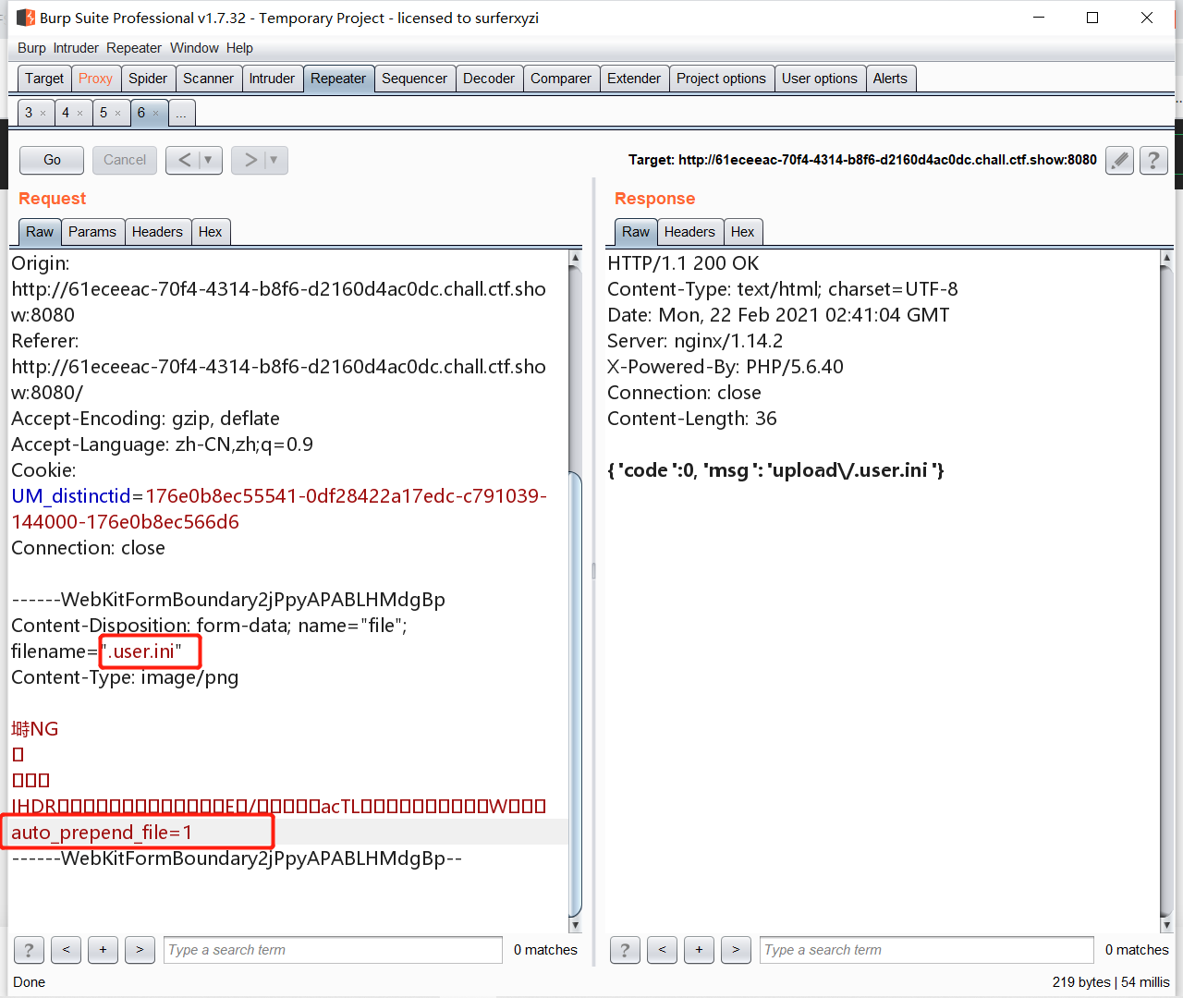The width and height of the screenshot is (1183, 998).
Task: Switch to the Scanner tab
Action: click(208, 79)
